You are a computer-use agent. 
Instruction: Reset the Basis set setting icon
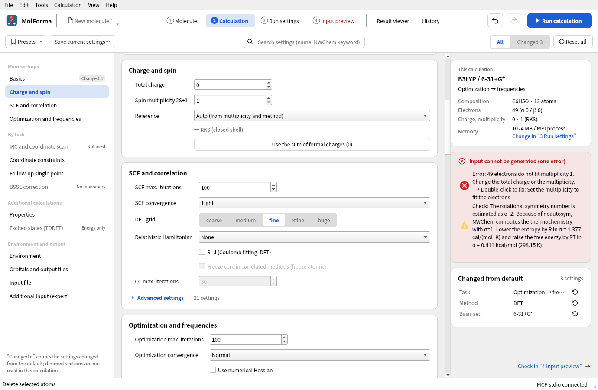pyautogui.click(x=575, y=314)
